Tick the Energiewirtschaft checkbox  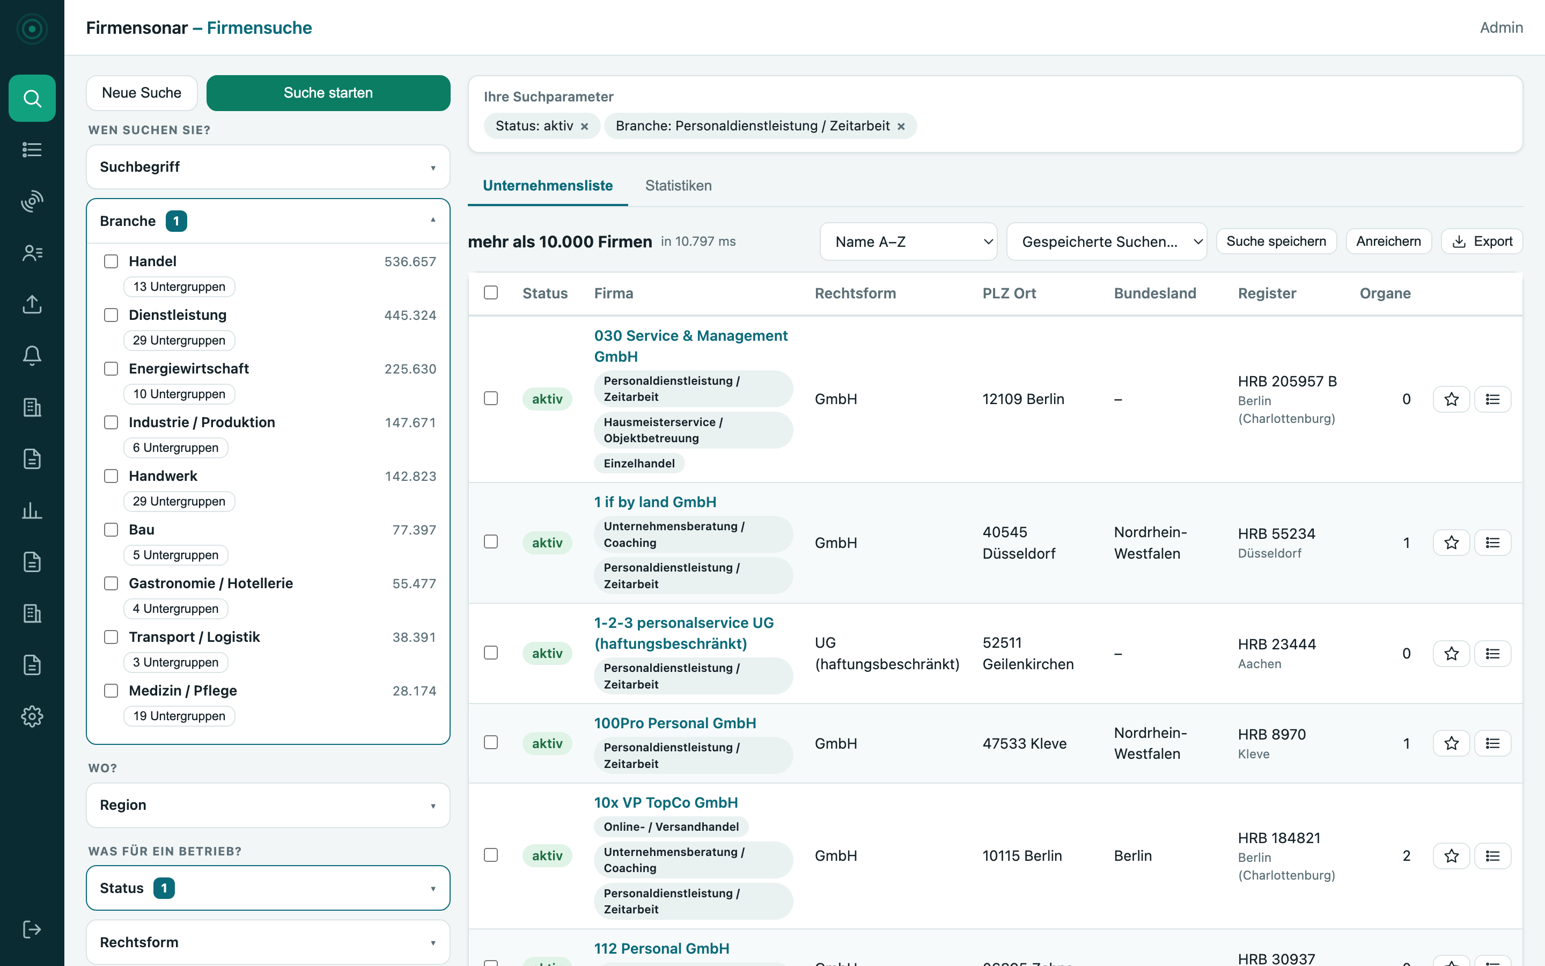[111, 369]
